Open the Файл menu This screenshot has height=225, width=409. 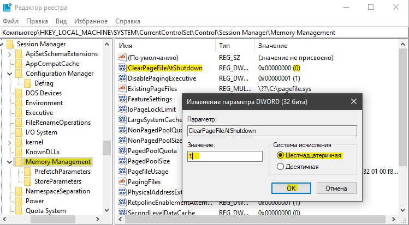click(x=11, y=21)
